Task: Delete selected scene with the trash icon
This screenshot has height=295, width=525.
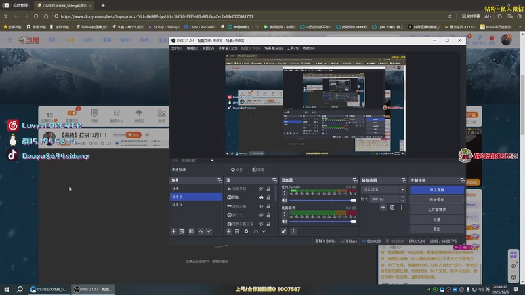Action: pos(182,231)
